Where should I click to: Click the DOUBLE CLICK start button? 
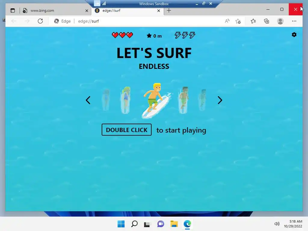(127, 130)
